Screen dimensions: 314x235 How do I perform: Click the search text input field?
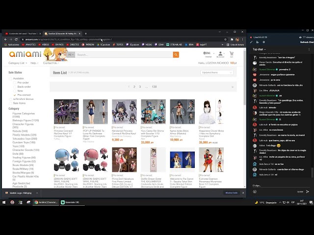[x=124, y=54]
